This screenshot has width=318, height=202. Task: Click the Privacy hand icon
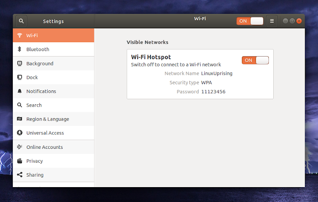pyautogui.click(x=19, y=161)
